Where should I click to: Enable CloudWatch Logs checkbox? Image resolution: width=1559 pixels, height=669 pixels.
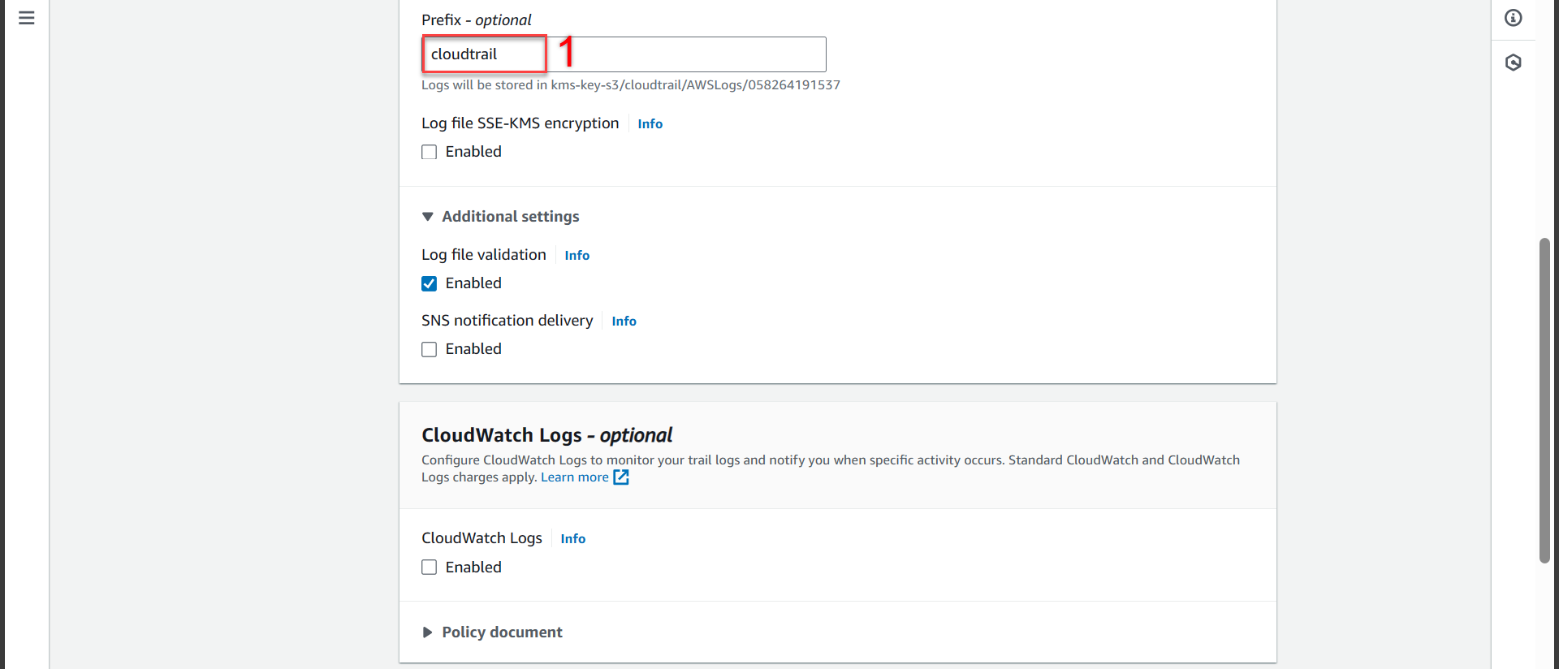tap(430, 568)
